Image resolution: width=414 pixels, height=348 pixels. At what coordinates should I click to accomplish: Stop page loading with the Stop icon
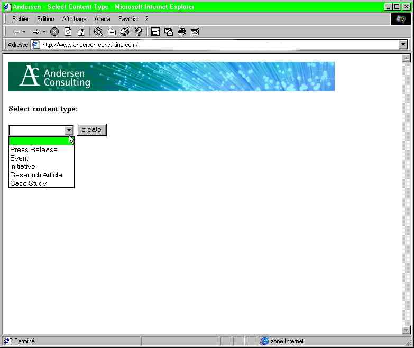coord(54,32)
